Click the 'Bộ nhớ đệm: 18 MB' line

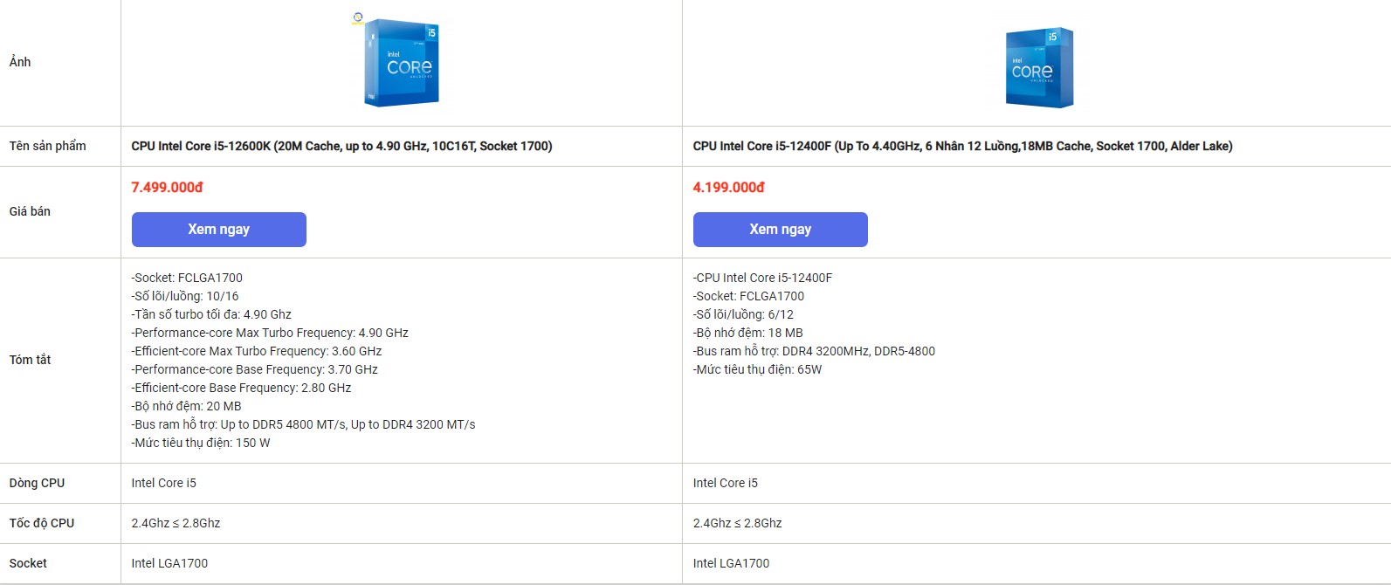(x=748, y=333)
